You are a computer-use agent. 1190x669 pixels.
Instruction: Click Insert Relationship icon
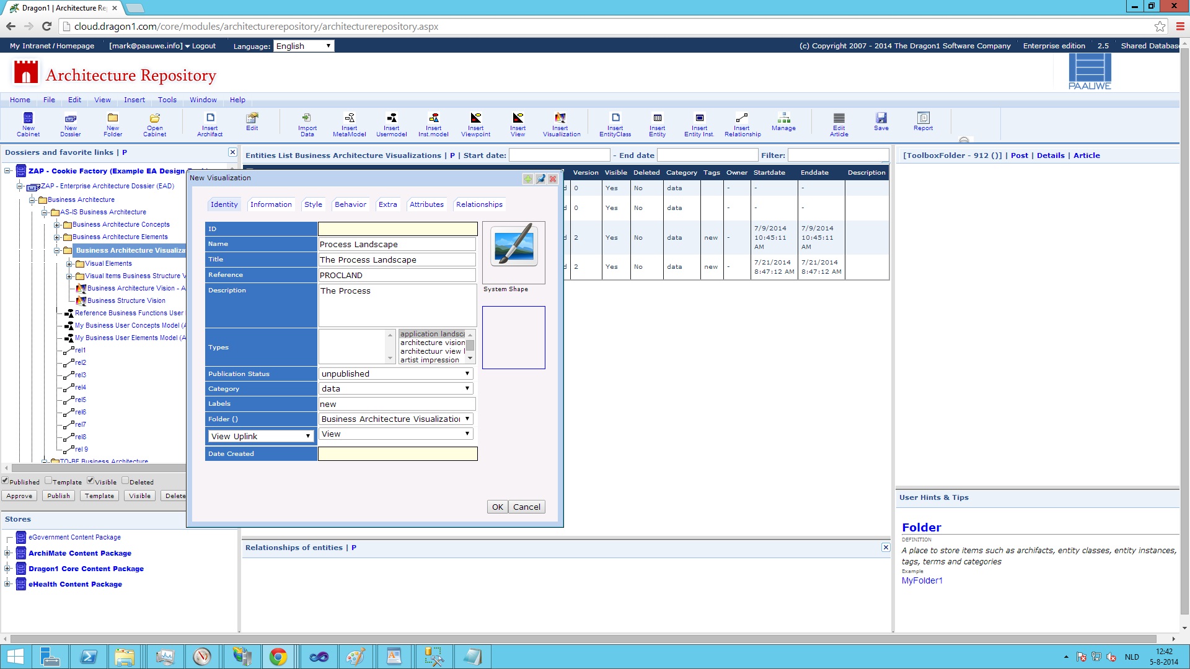click(743, 125)
